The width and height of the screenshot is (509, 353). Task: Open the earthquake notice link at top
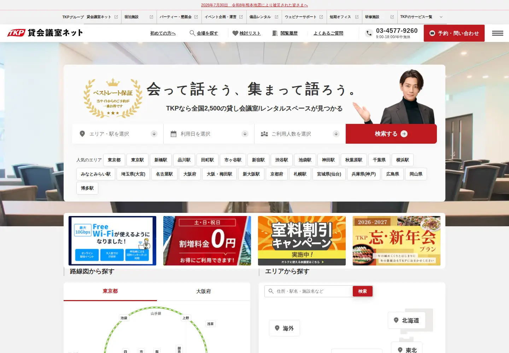point(255,5)
